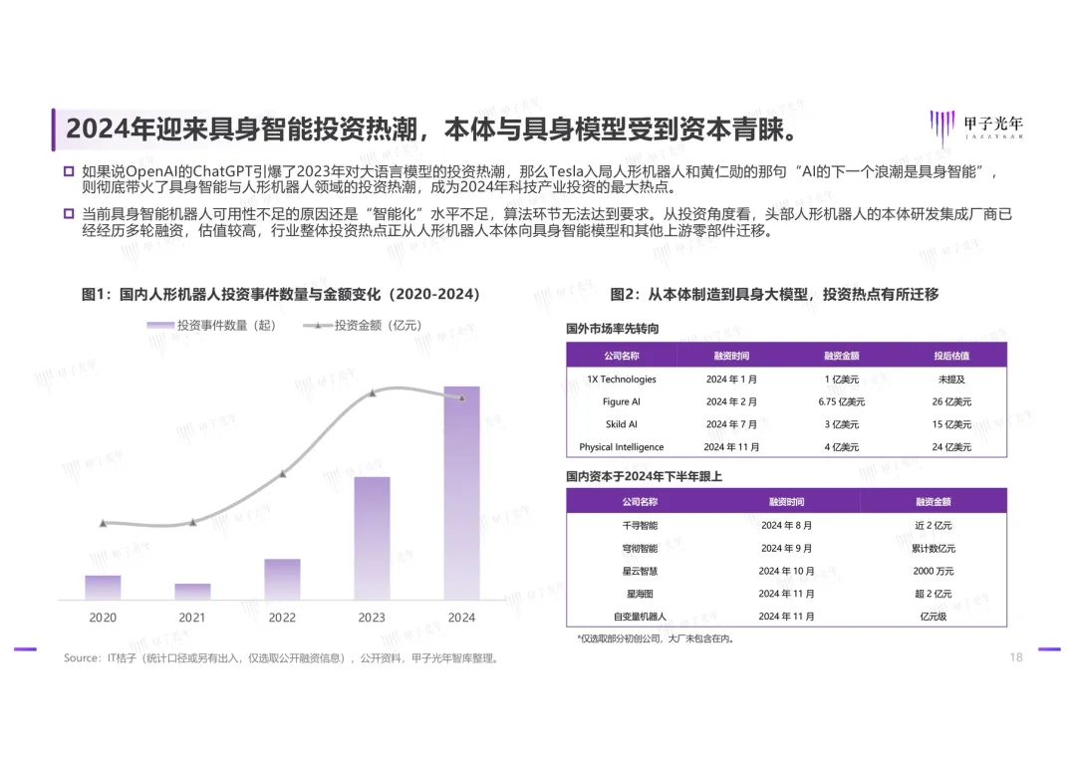Click the footnote *仅选取部分初创公司
The image size is (1076, 761).
pos(656,638)
